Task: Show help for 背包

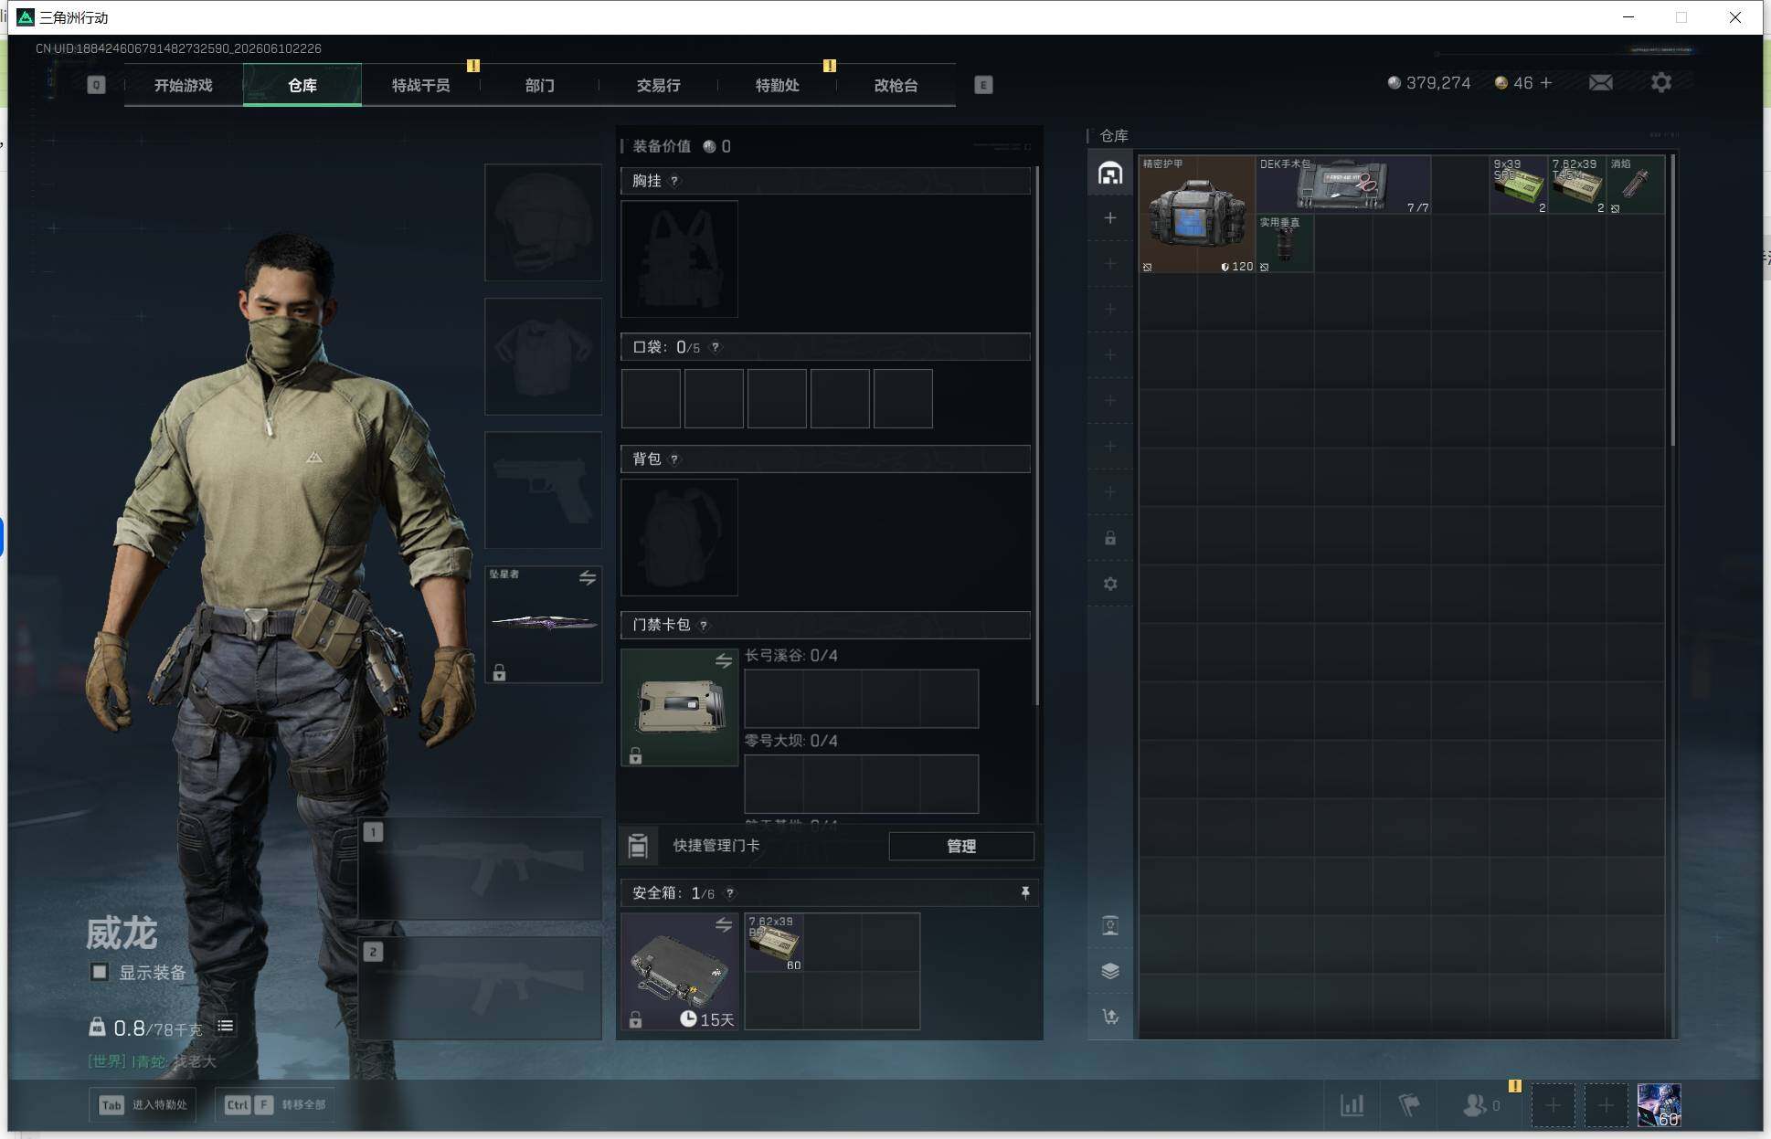Action: [674, 459]
